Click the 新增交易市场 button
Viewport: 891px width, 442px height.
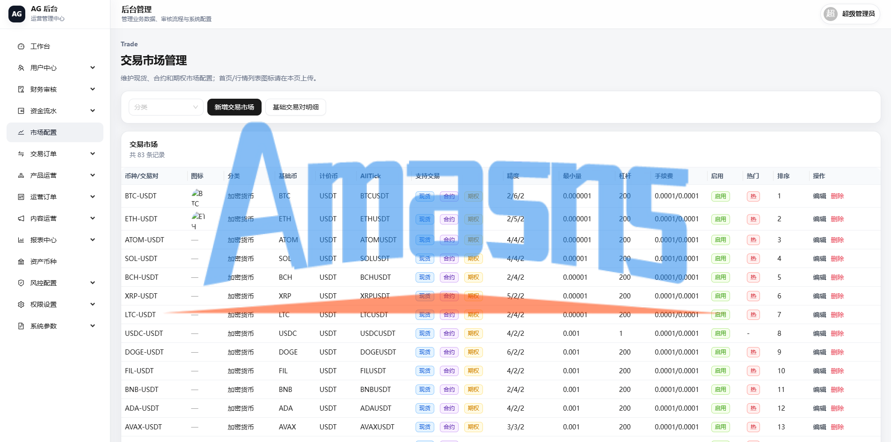234,107
